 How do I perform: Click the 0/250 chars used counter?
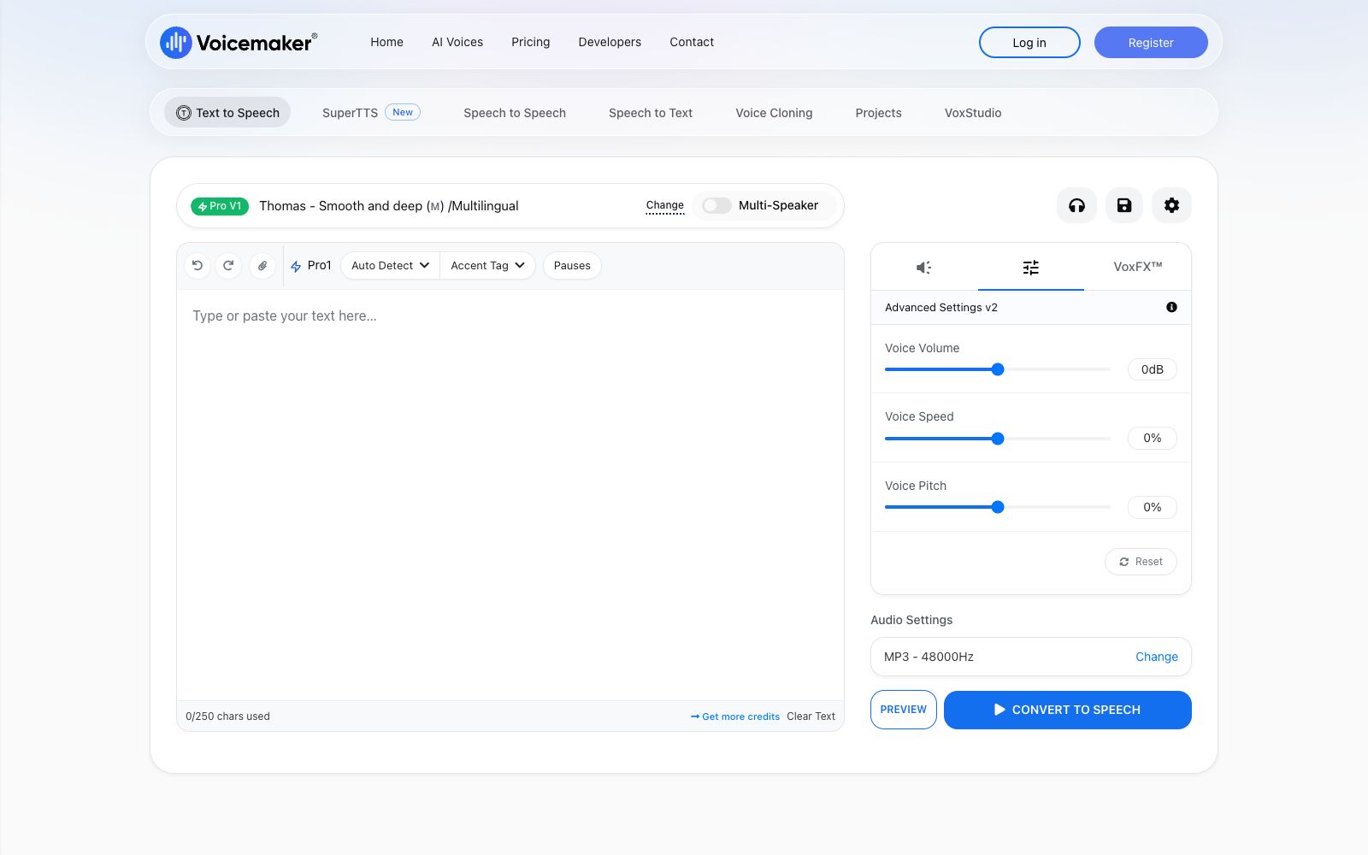point(227,716)
